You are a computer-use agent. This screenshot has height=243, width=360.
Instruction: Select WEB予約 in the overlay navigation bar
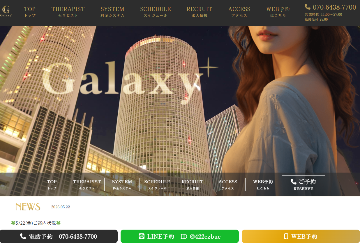pos(263,185)
